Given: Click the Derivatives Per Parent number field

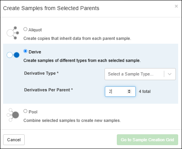Looking at the screenshot, I should click(x=120, y=91).
